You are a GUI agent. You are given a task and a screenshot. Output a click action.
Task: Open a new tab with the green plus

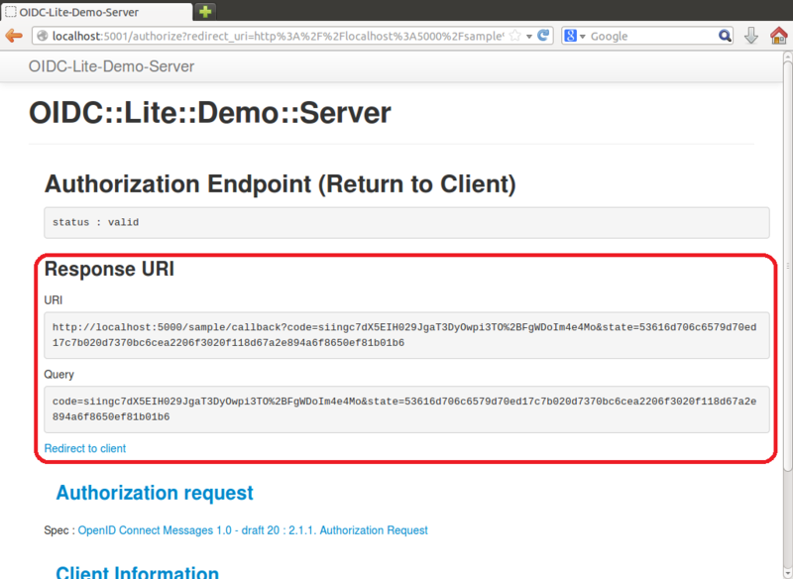pos(205,12)
